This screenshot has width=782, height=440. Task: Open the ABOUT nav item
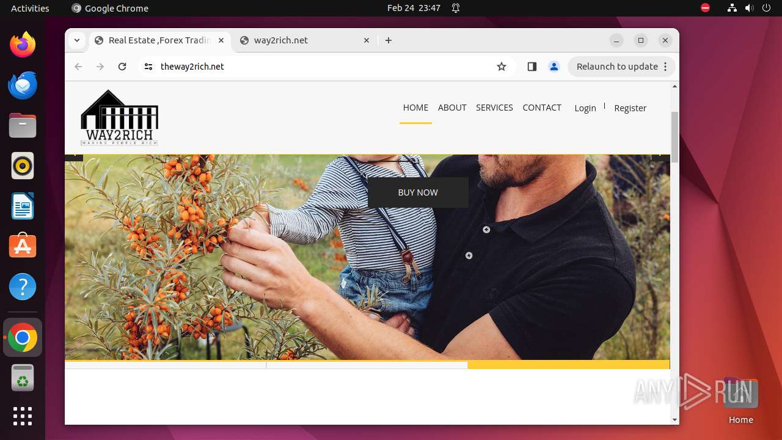(452, 108)
